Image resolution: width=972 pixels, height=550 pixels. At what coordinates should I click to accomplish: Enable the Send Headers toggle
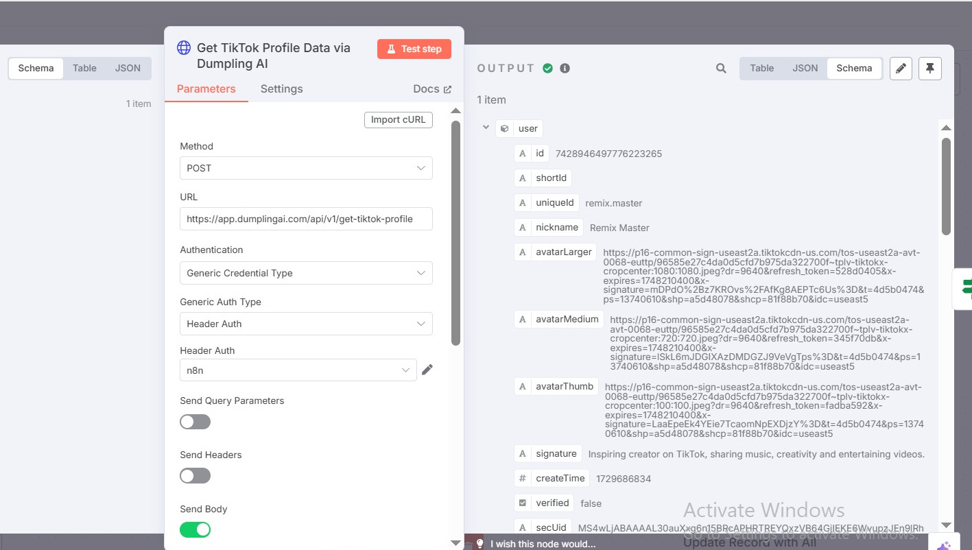195,476
